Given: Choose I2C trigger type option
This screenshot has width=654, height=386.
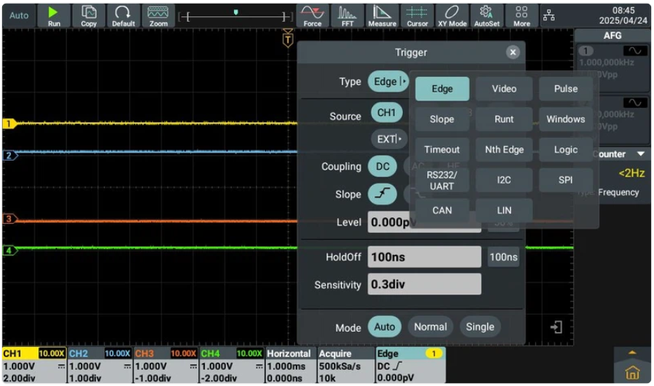Looking at the screenshot, I should [504, 180].
